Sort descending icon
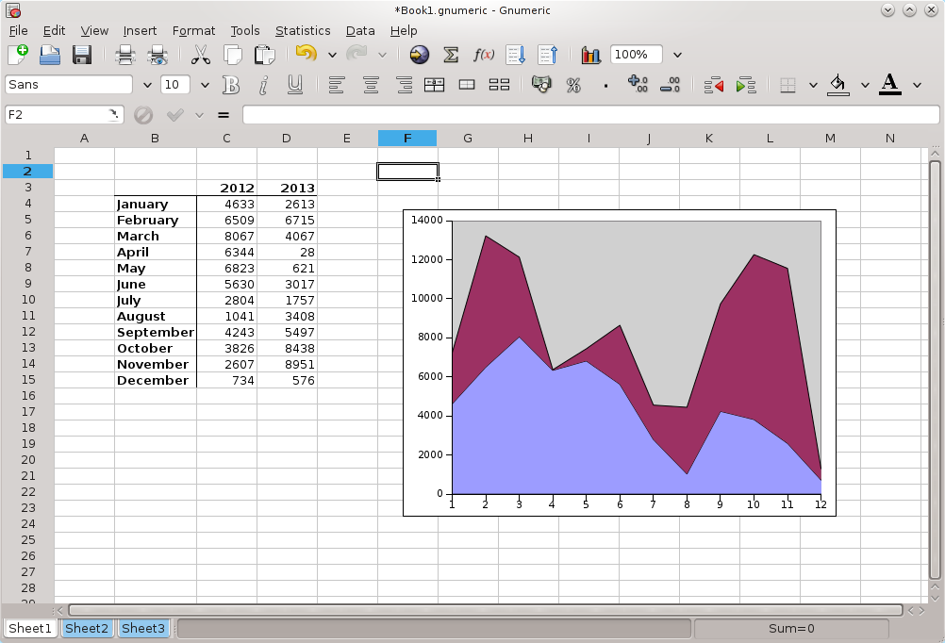 point(548,55)
